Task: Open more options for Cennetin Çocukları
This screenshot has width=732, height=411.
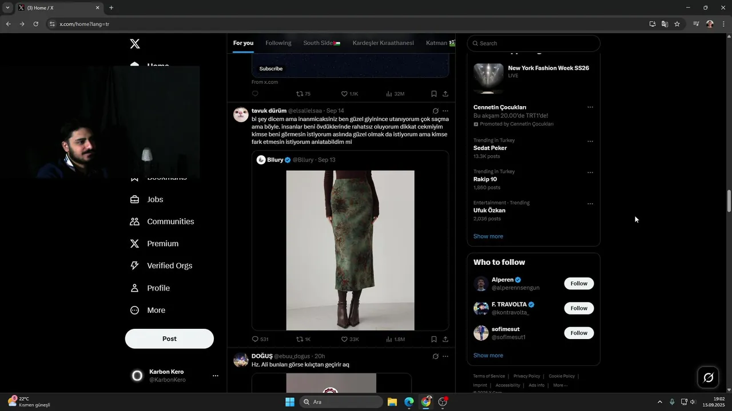Action: tap(590, 107)
